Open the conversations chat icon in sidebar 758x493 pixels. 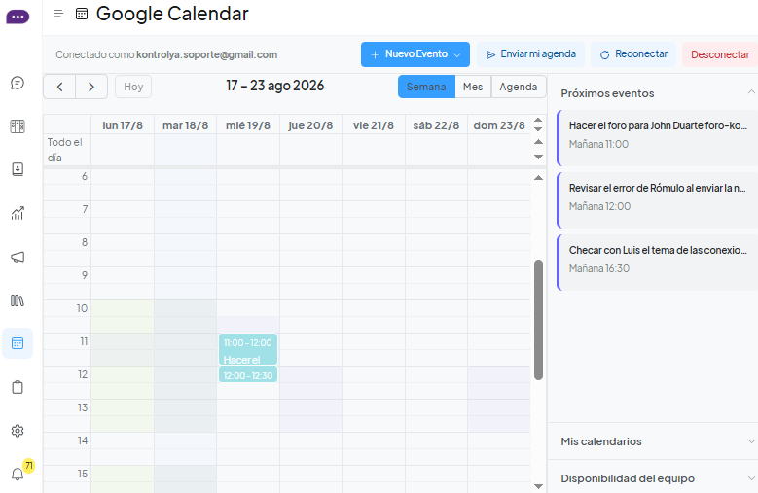click(x=18, y=83)
